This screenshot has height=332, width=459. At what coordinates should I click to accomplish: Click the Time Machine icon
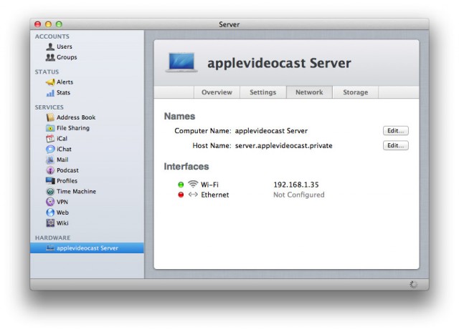(50, 192)
